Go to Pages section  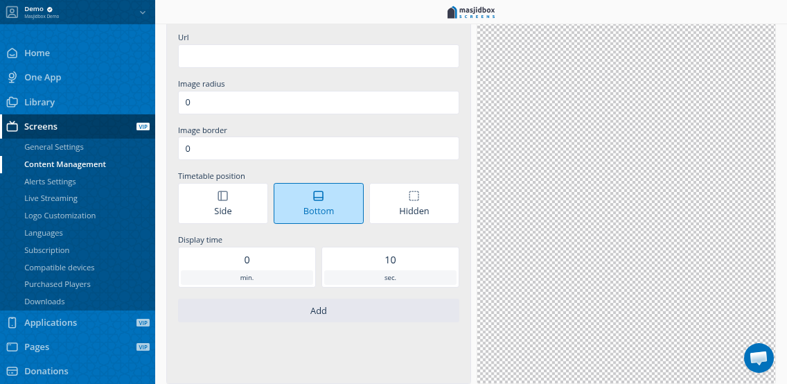tap(37, 347)
